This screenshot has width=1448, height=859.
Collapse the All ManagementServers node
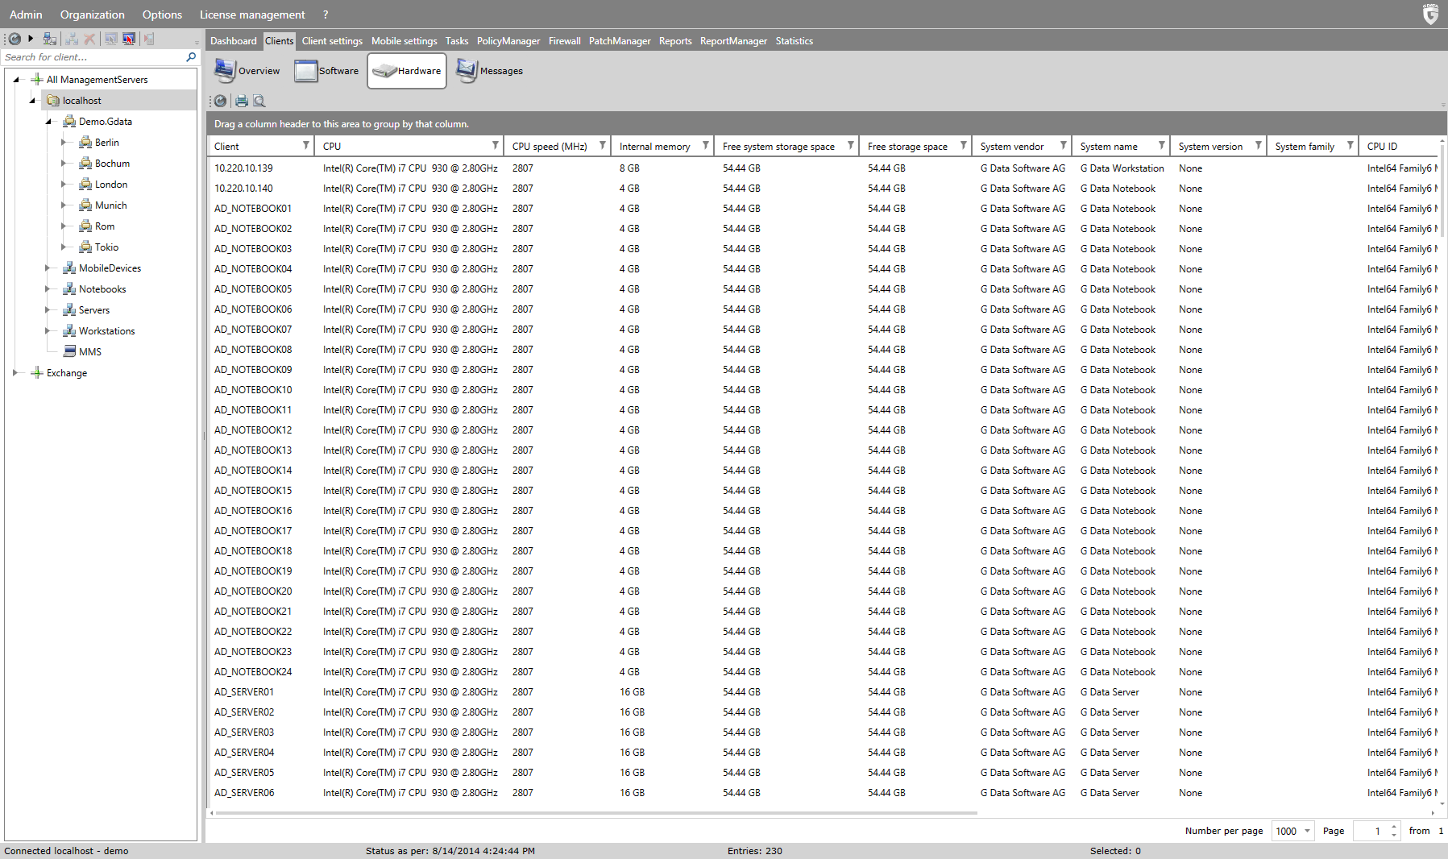(x=16, y=80)
